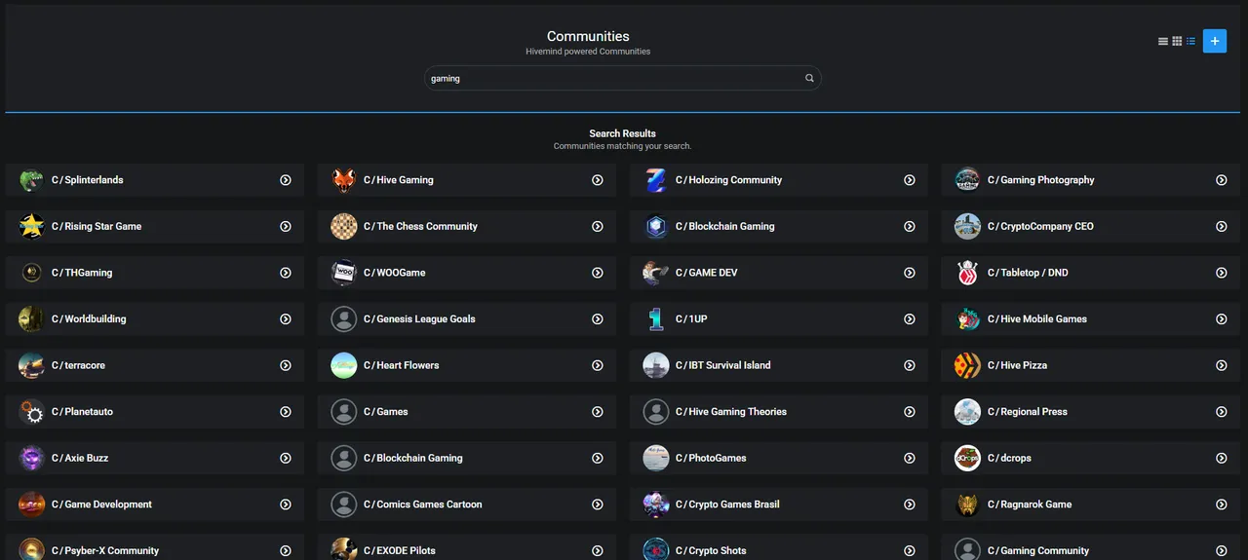Click the Hive Gaming fox avatar
The width and height of the screenshot is (1248, 560).
[343, 180]
